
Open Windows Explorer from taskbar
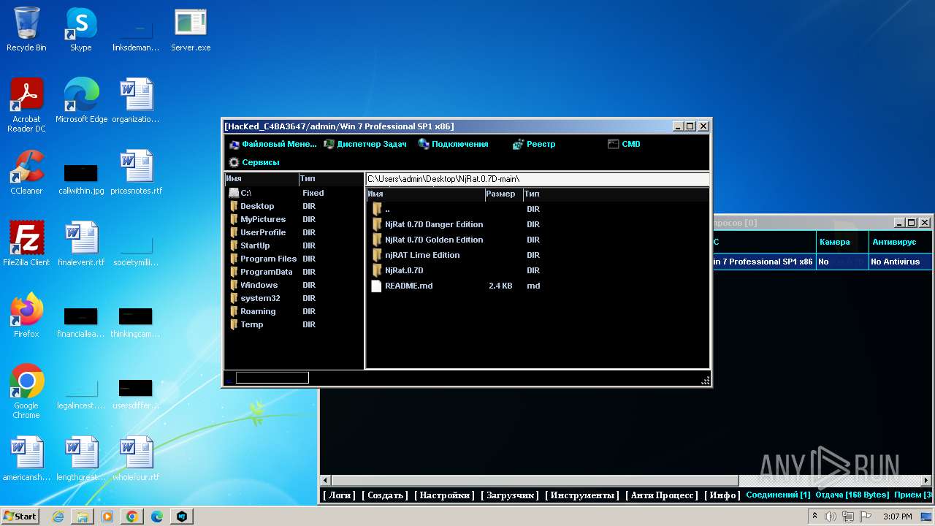point(83,517)
